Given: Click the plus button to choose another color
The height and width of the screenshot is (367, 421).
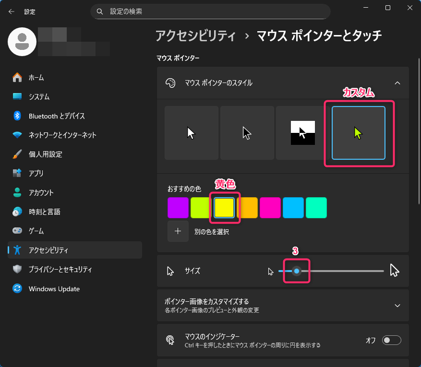Looking at the screenshot, I should [x=178, y=231].
